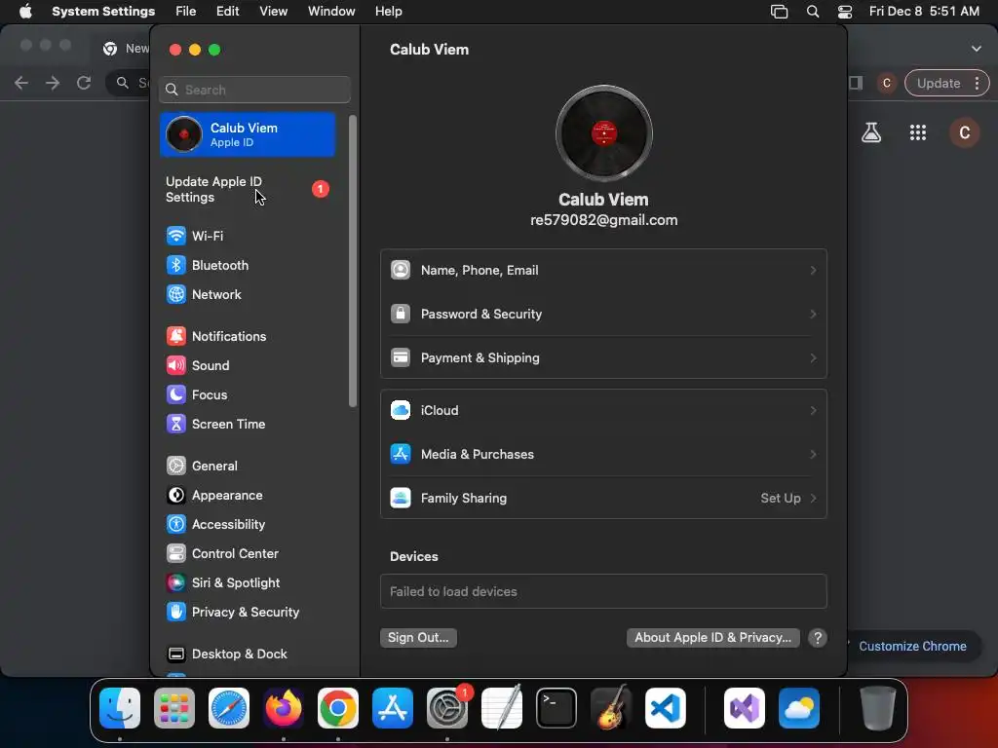Click Stage Manager icon in the menu bar
The width and height of the screenshot is (998, 748).
click(x=779, y=12)
